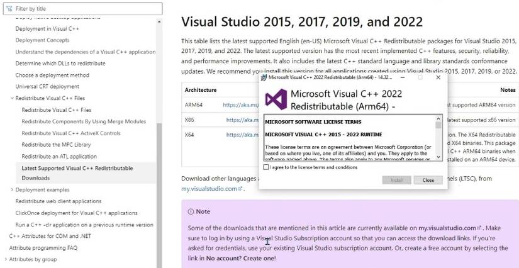This screenshot has width=519, height=268.
Task: Click the ARM64 download aka.ms link
Action: (240, 105)
